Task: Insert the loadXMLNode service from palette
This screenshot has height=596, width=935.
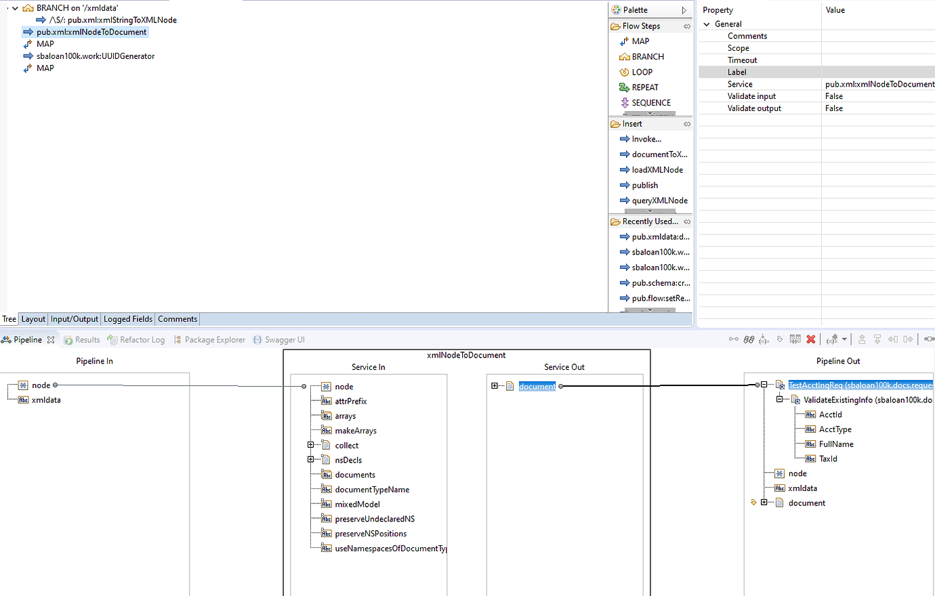Action: pos(657,170)
